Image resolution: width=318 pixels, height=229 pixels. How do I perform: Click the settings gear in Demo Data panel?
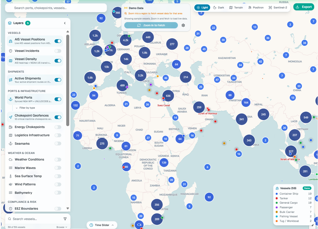[183, 25]
